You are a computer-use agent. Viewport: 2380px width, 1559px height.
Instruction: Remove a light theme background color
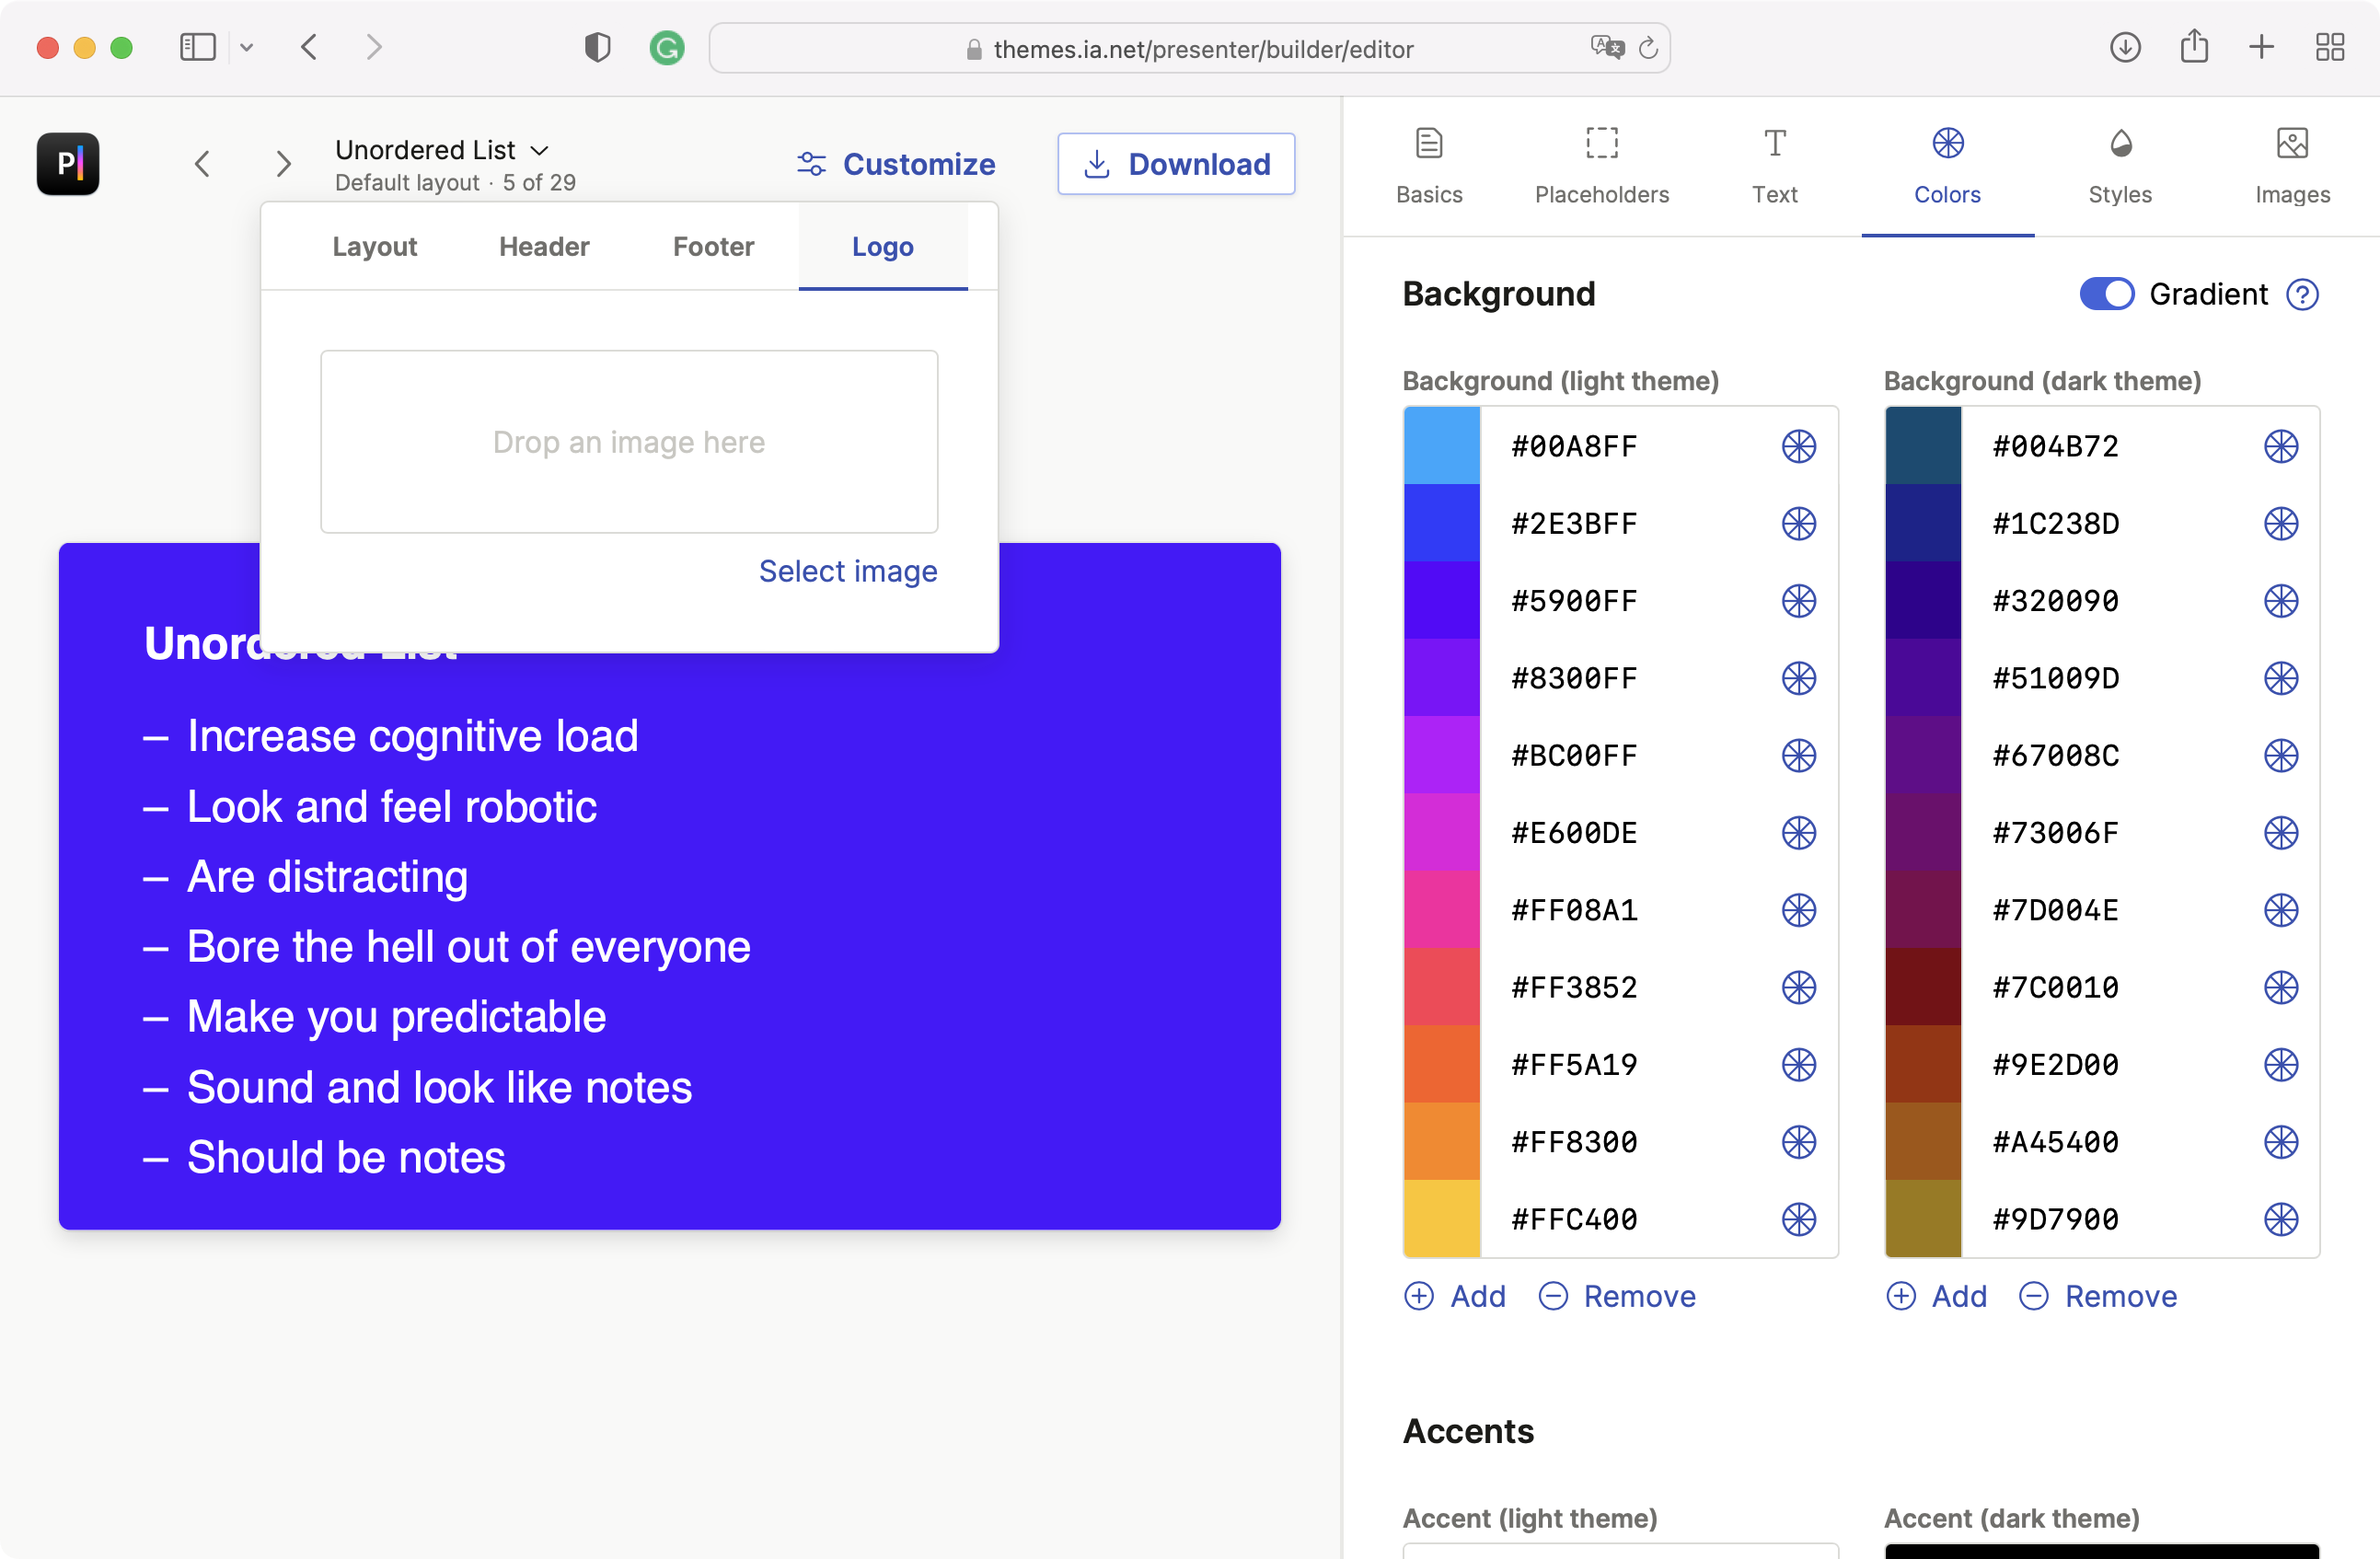[1617, 1296]
